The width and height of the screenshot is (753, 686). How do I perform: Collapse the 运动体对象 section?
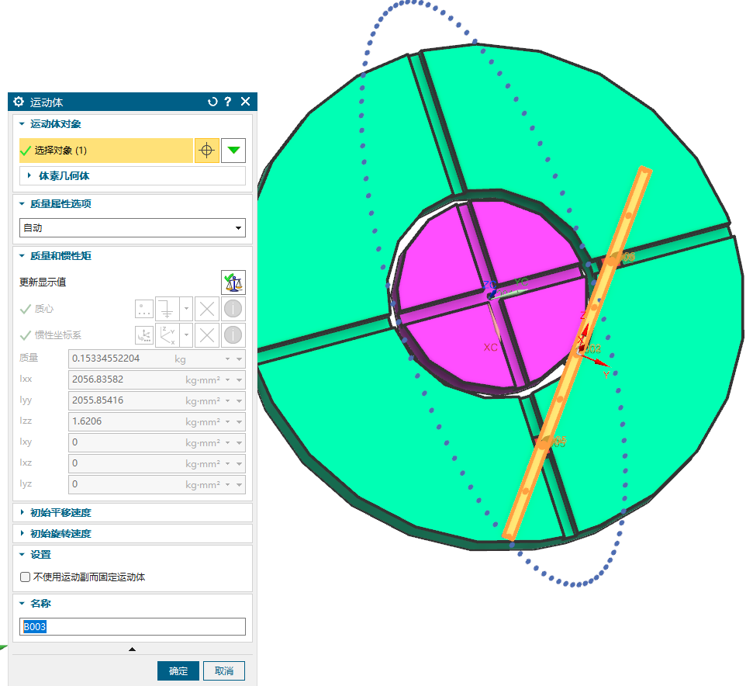(x=55, y=124)
